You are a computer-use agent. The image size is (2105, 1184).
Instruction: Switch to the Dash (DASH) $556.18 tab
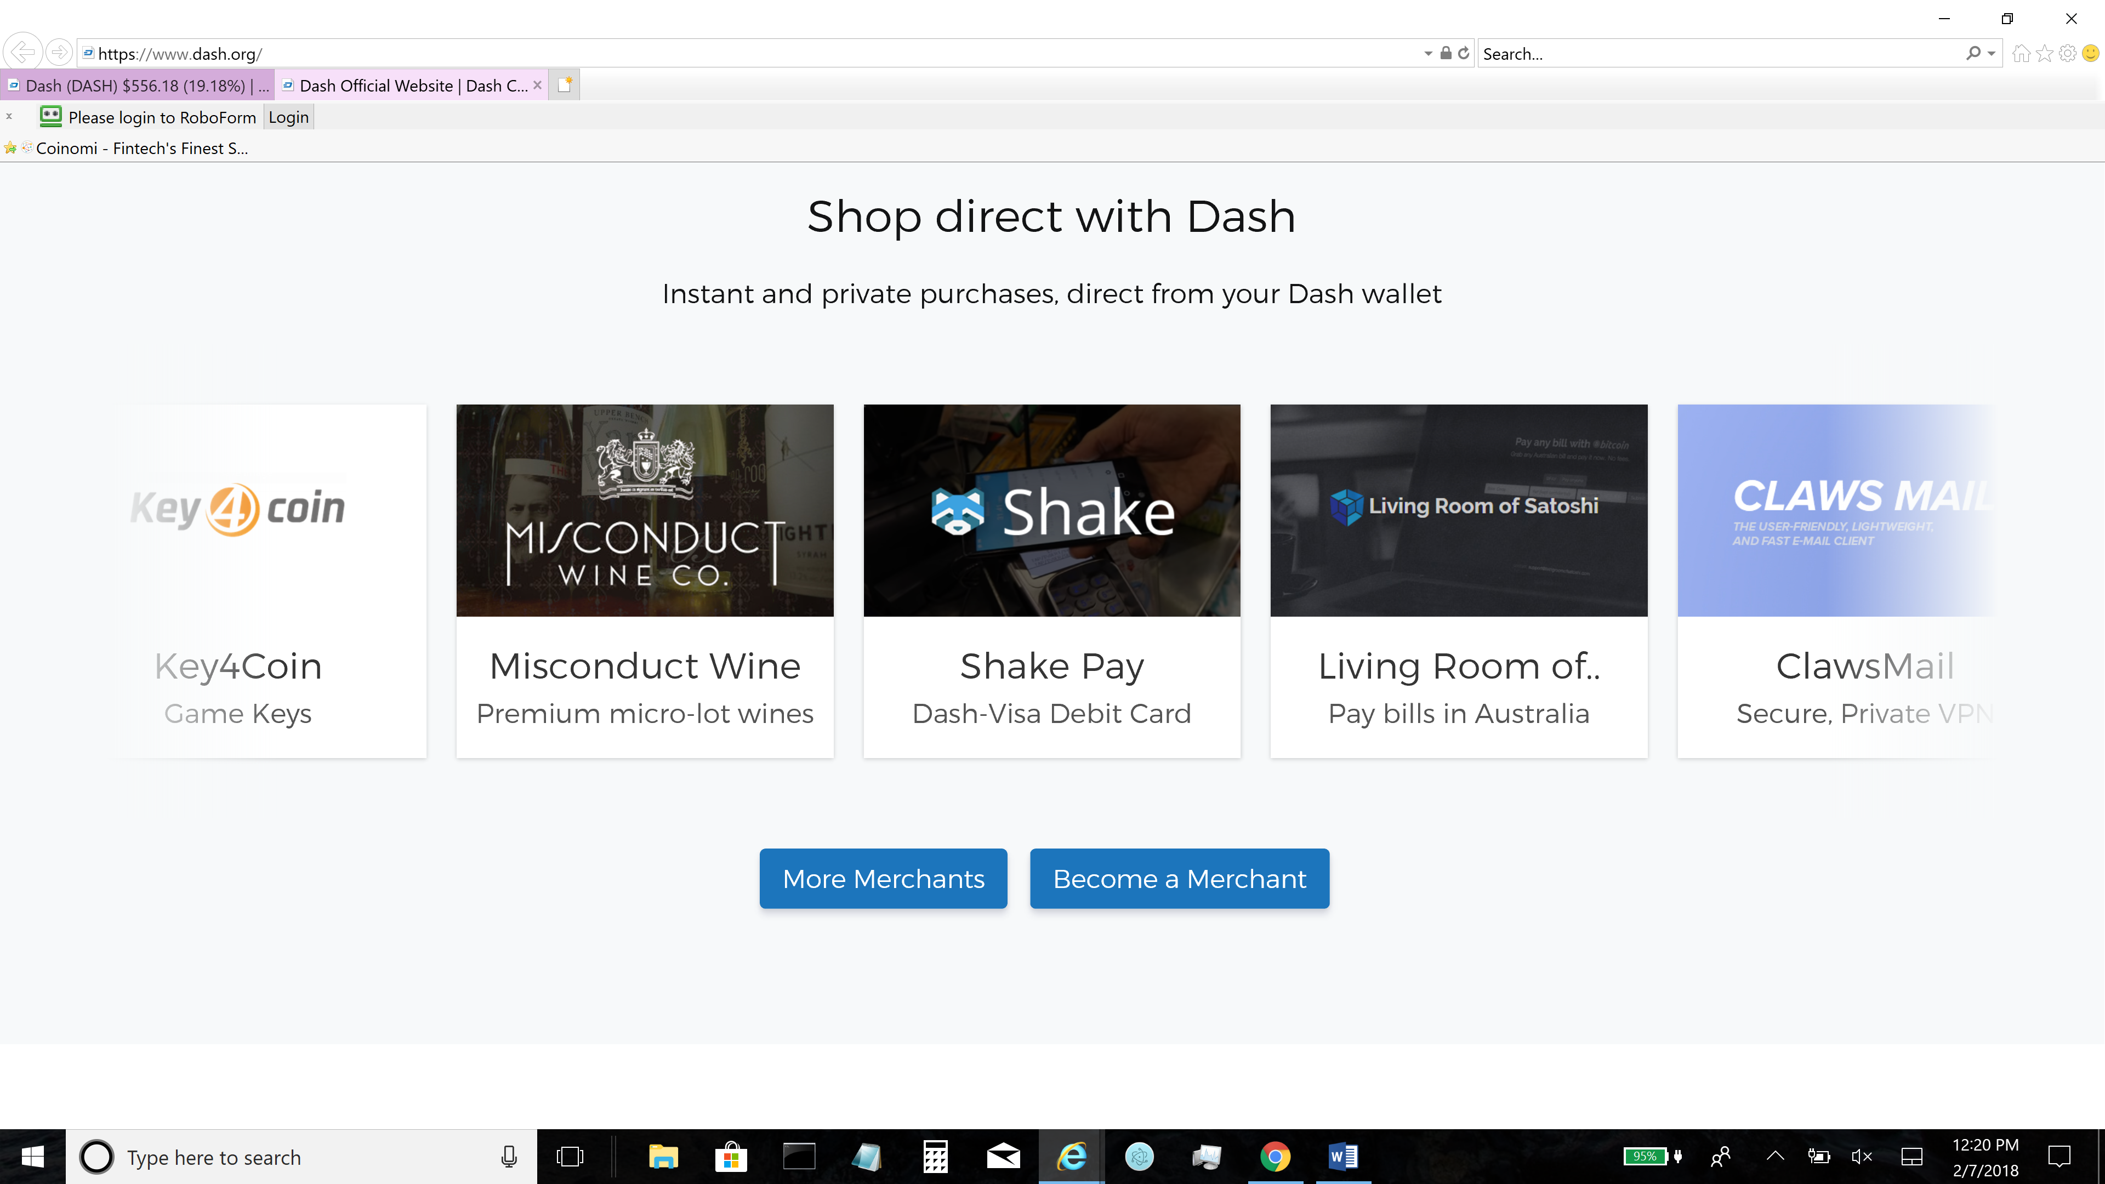pos(137,86)
